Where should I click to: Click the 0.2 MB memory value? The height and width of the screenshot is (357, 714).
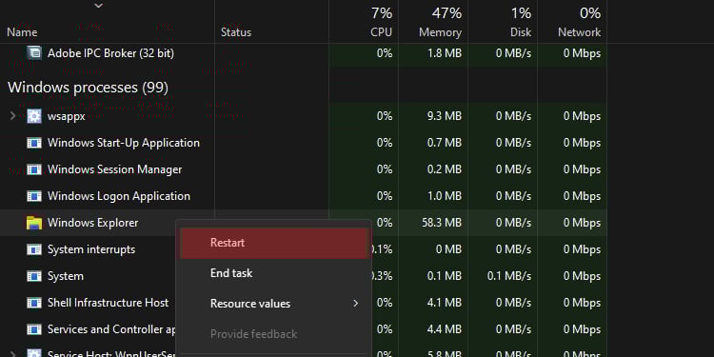pyautogui.click(x=445, y=169)
